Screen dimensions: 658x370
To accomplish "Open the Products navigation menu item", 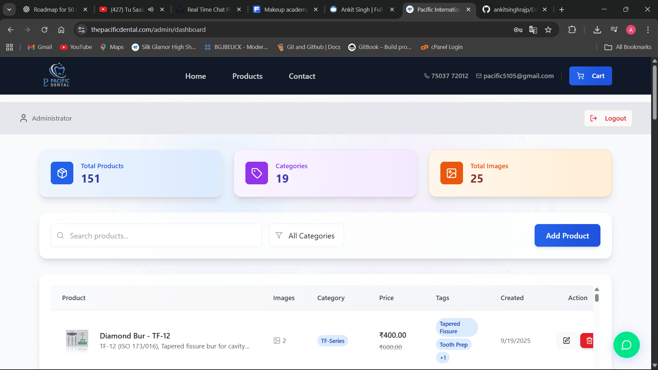I will (x=247, y=76).
